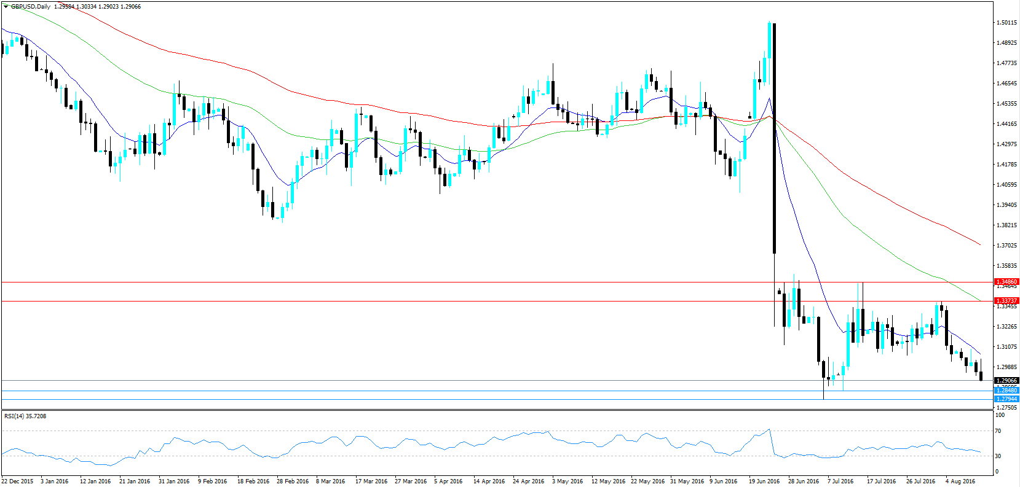Click the 14 Apr 2016 date label
Image resolution: width=1020 pixels, height=487 pixels.
point(489,481)
